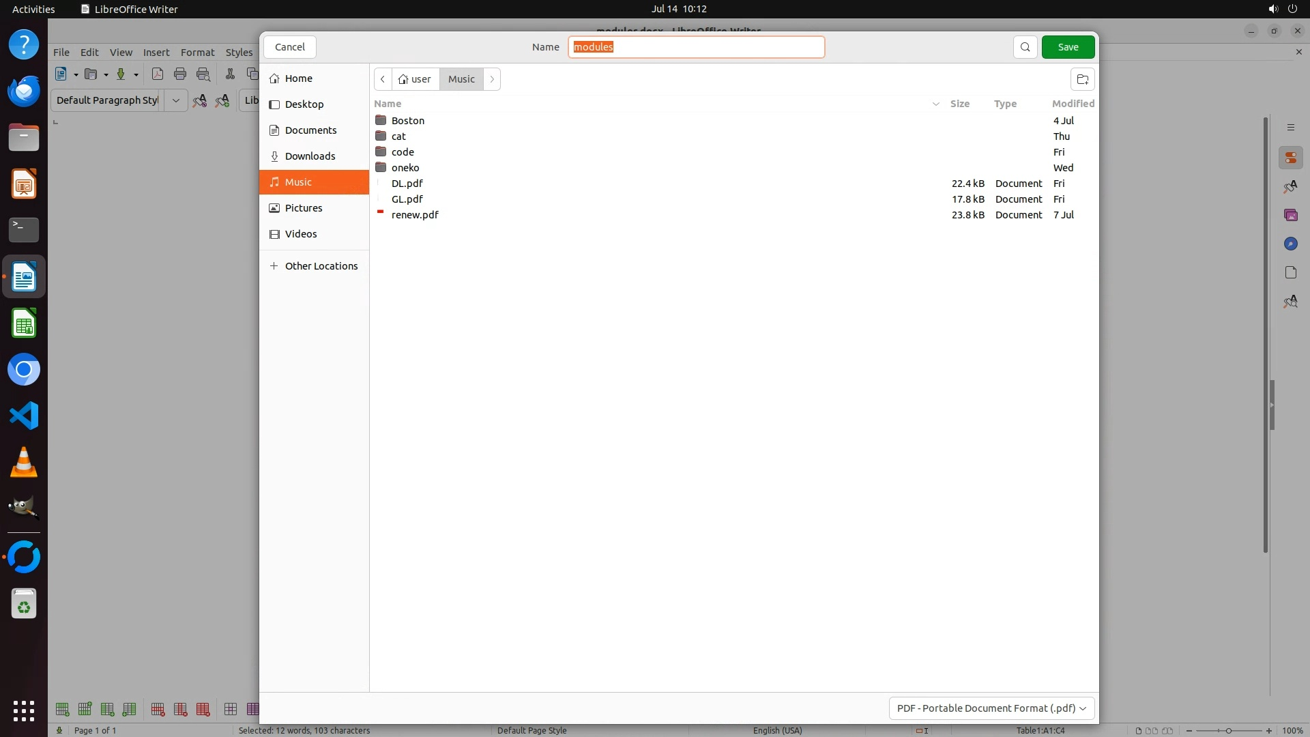Open the Terminal from dock
Image resolution: width=1310 pixels, height=737 pixels.
24,230
